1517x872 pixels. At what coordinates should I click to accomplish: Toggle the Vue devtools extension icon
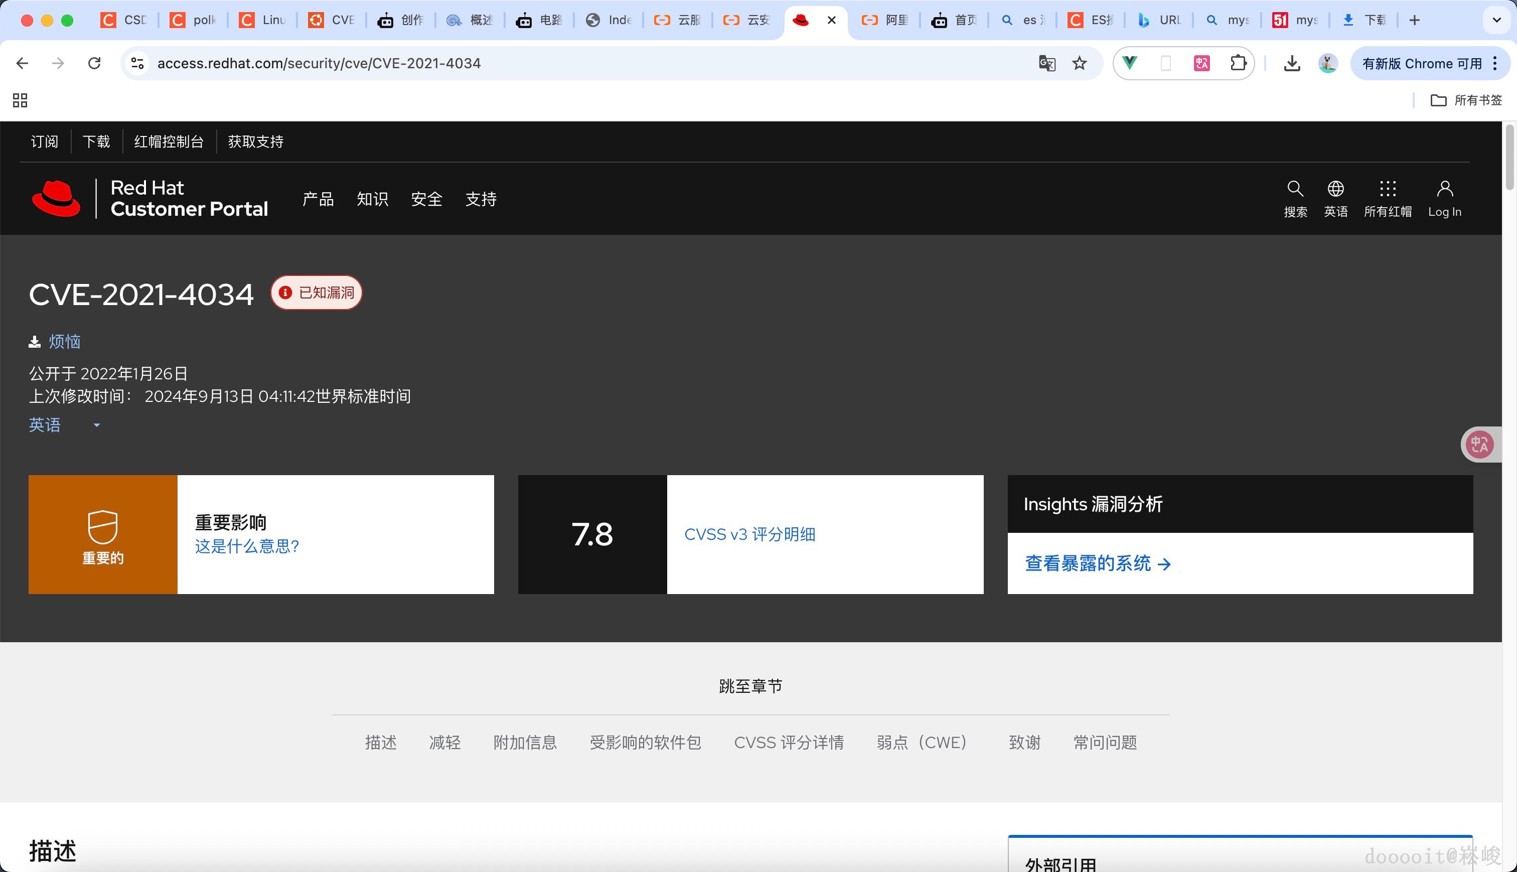pos(1130,63)
